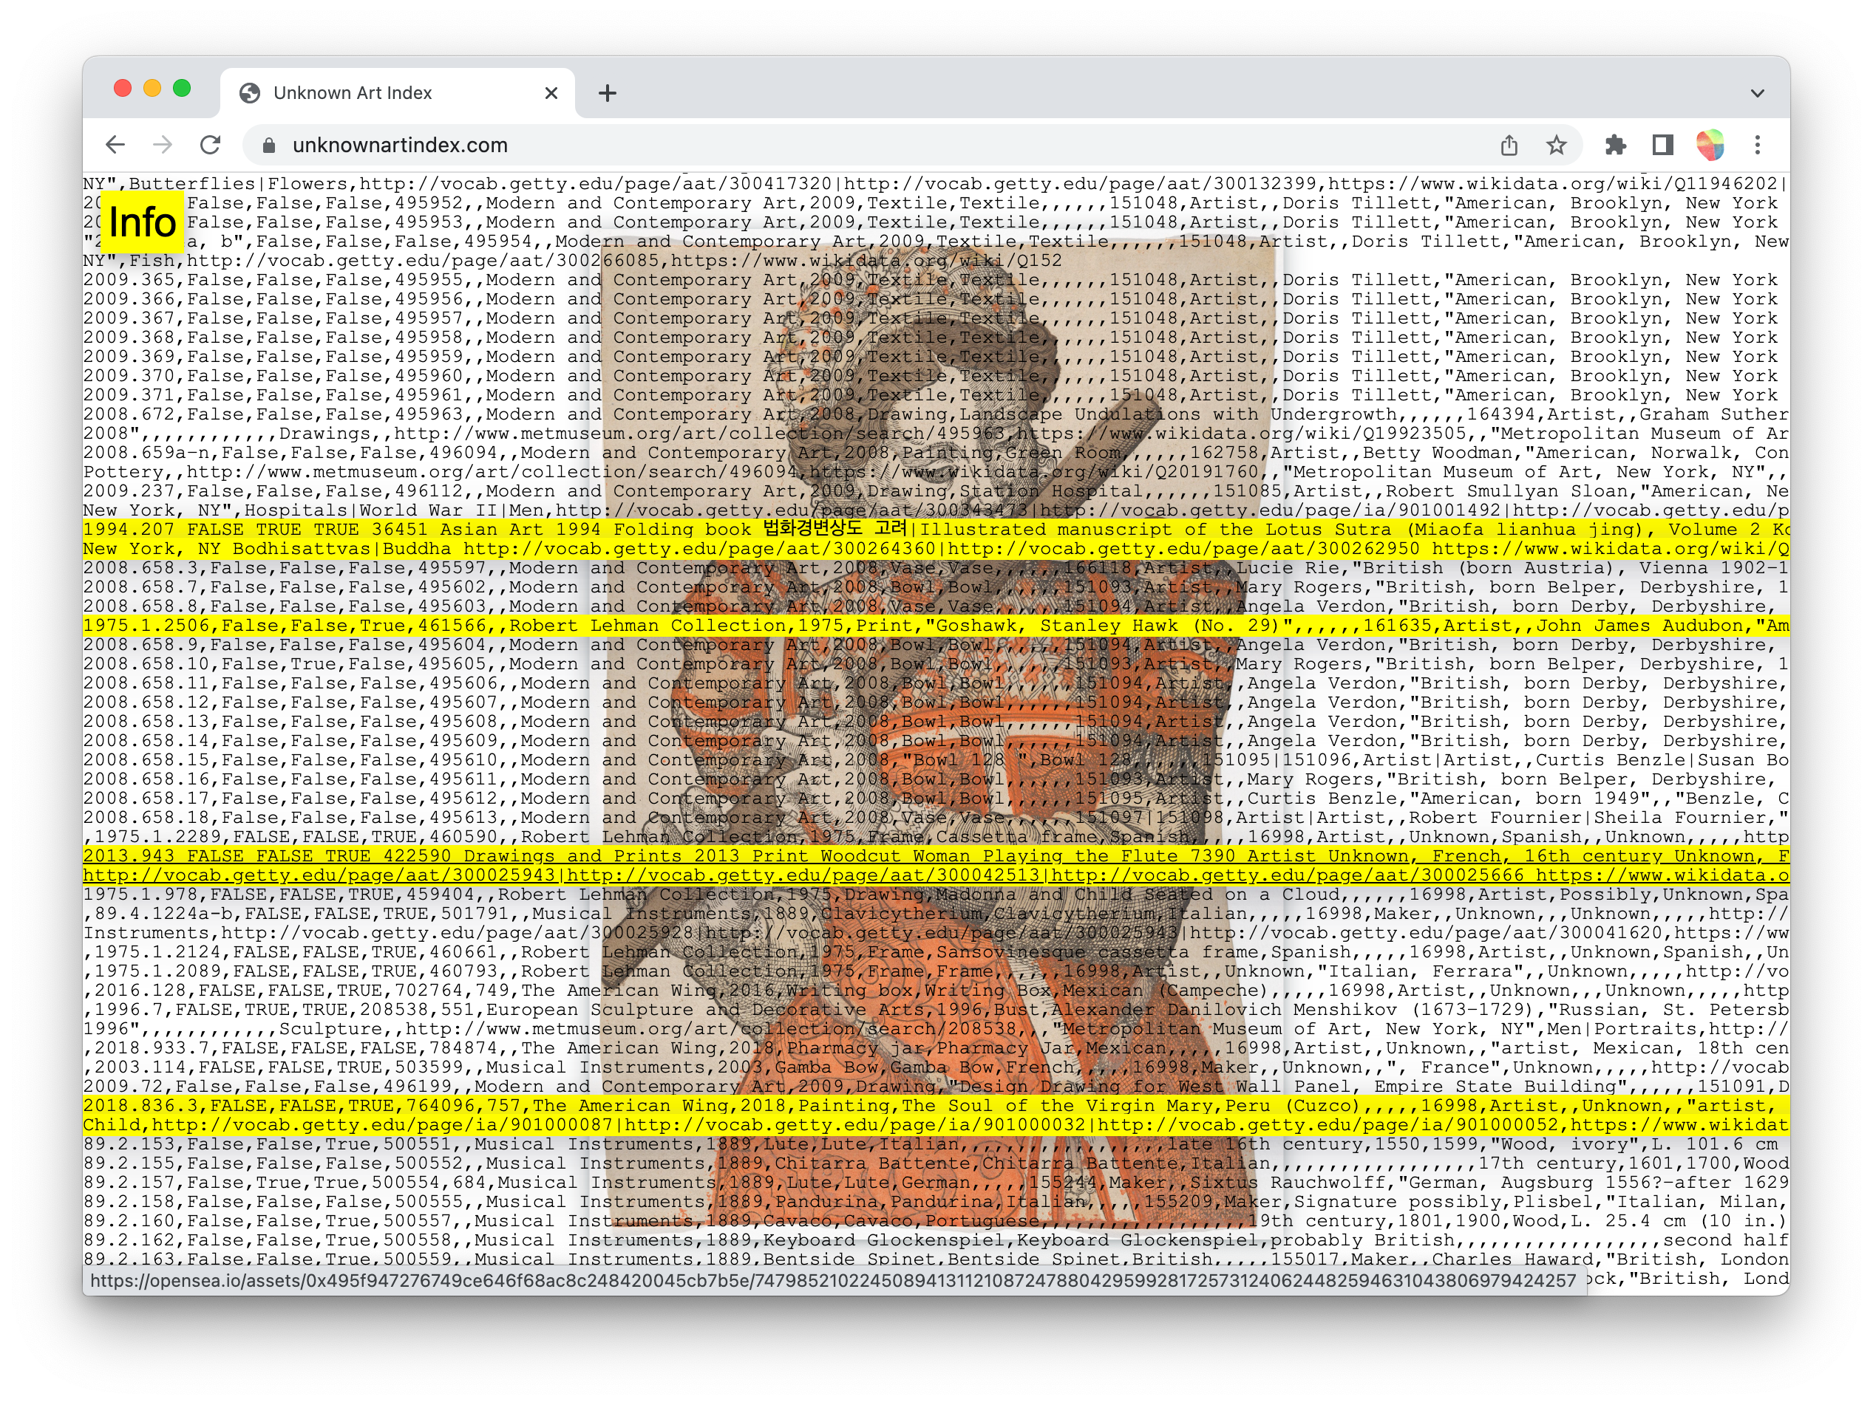View site info via the lock icon
This screenshot has height=1405, width=1873.
[268, 146]
